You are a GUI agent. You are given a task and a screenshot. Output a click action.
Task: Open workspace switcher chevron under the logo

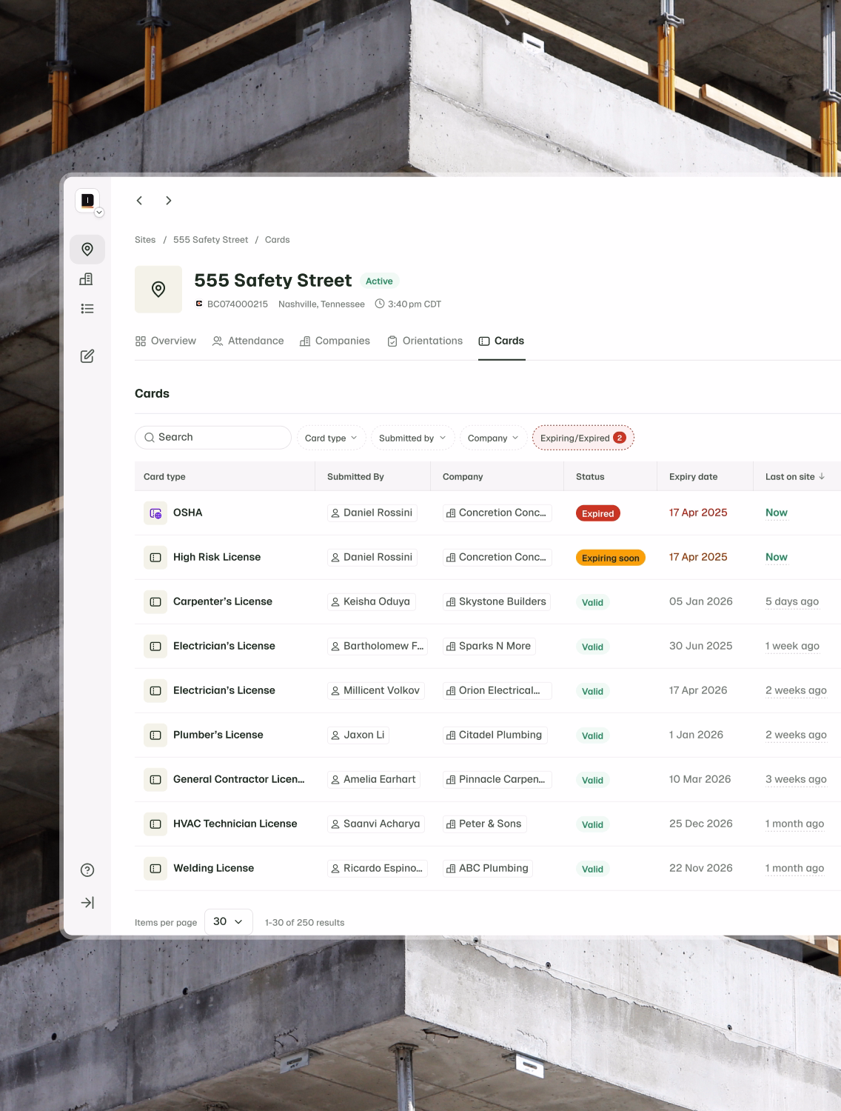[x=99, y=213]
